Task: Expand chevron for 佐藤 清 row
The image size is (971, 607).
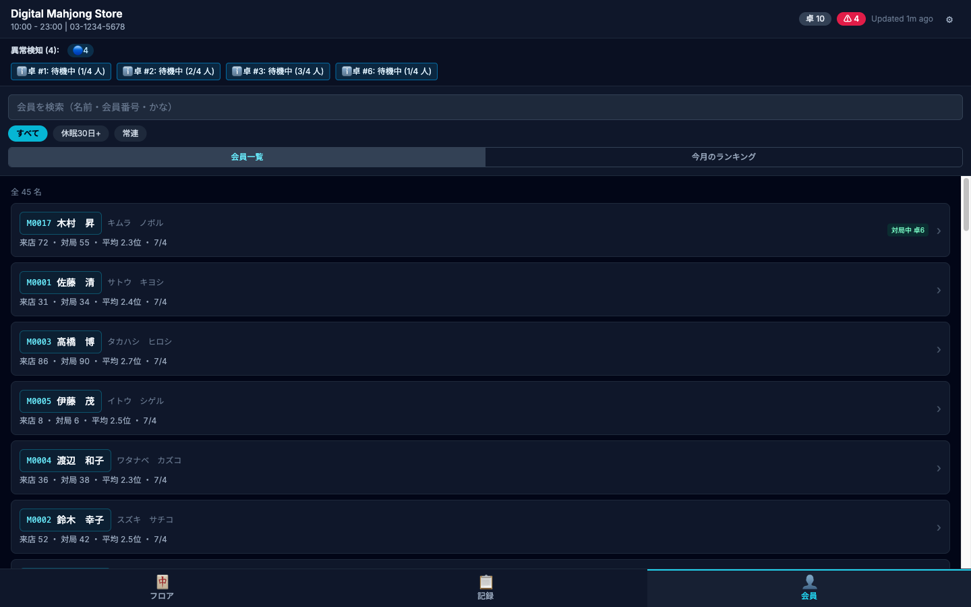Action: tap(939, 290)
